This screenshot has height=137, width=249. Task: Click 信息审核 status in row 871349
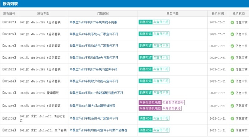pos(241,106)
